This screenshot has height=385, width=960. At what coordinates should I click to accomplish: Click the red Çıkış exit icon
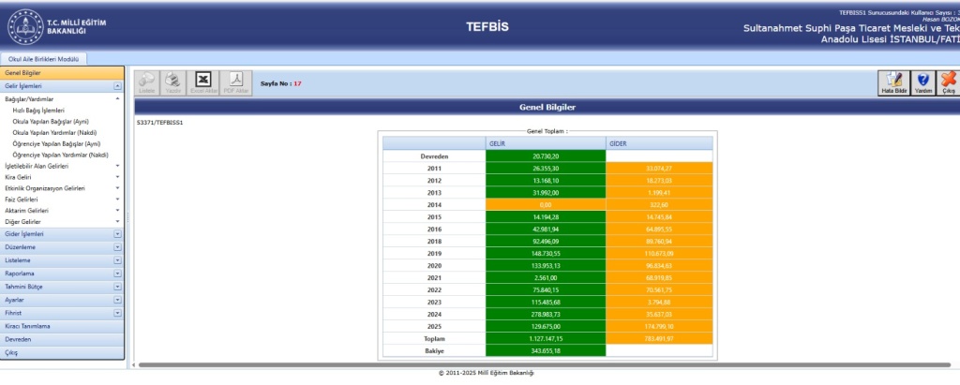click(948, 82)
